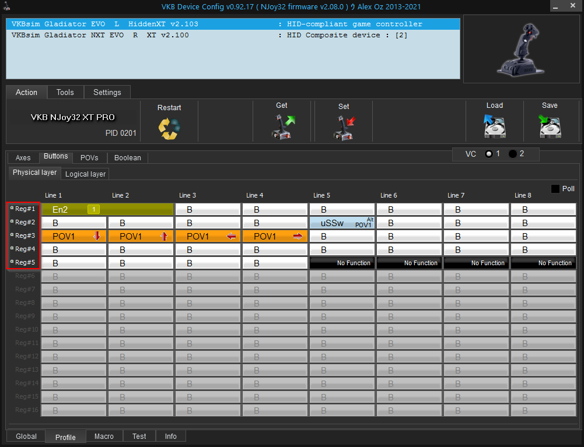Click the Restart recycle icon

pyautogui.click(x=169, y=128)
